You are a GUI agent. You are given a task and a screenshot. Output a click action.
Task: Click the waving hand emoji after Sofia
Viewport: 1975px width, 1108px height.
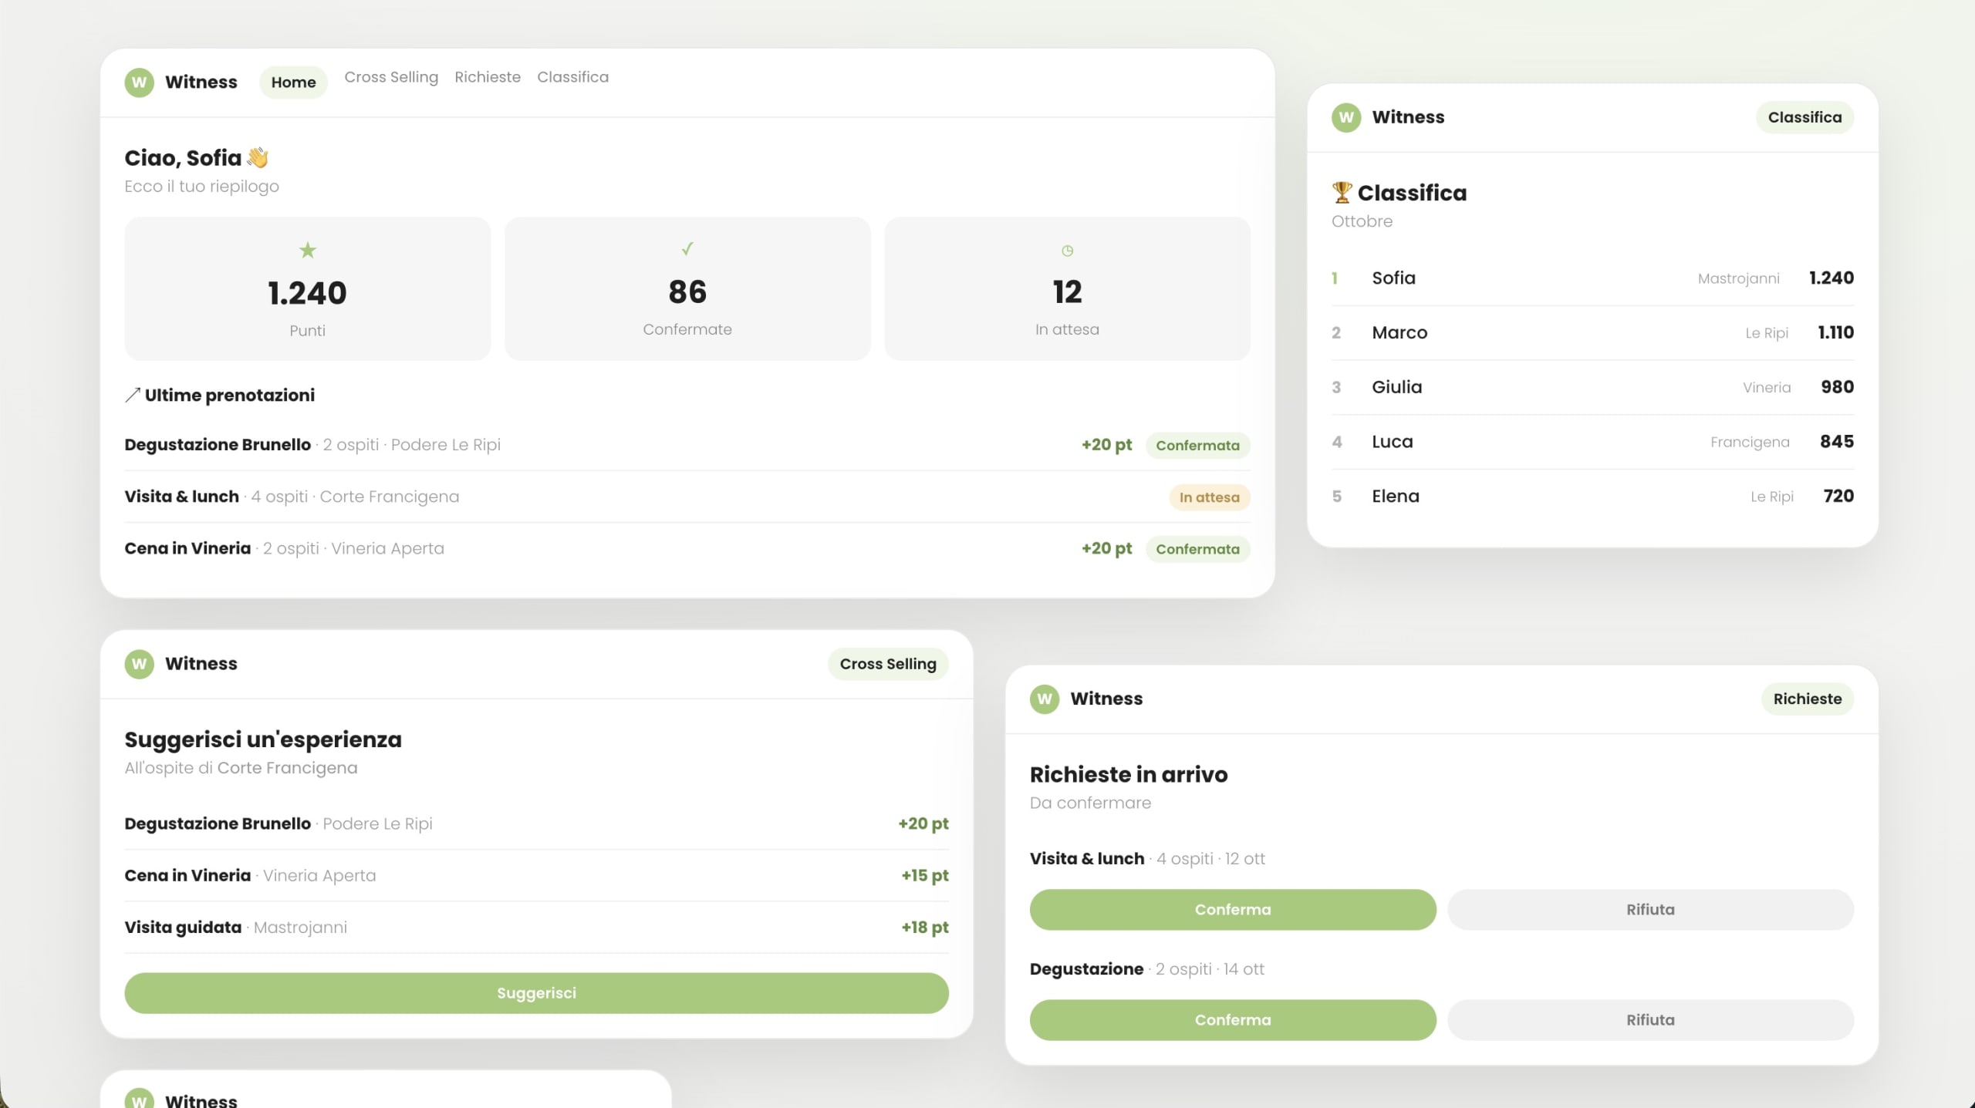coord(258,158)
